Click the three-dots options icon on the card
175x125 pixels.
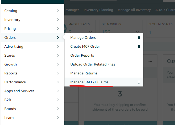tap(150, 62)
